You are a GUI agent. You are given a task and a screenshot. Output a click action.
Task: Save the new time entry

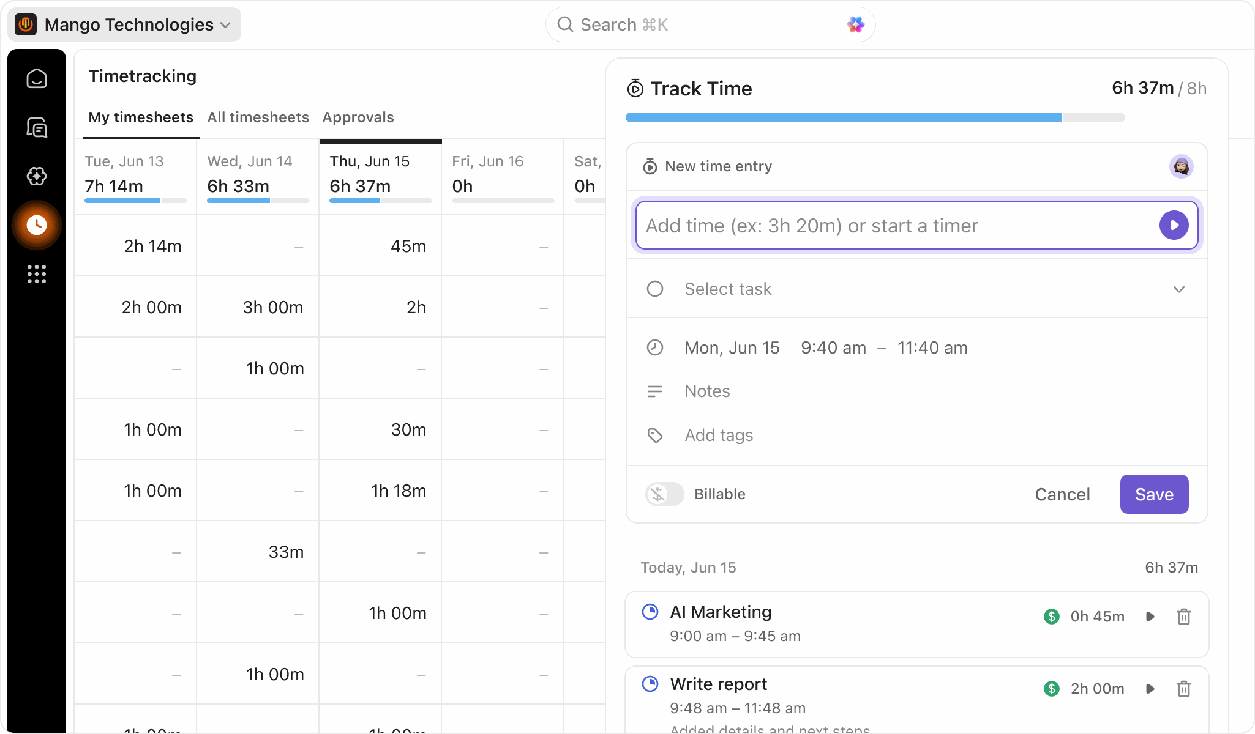(1153, 494)
